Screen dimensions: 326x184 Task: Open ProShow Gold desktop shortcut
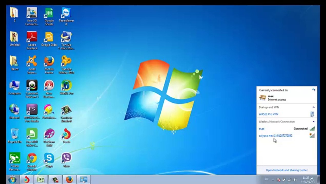[x=49, y=138]
